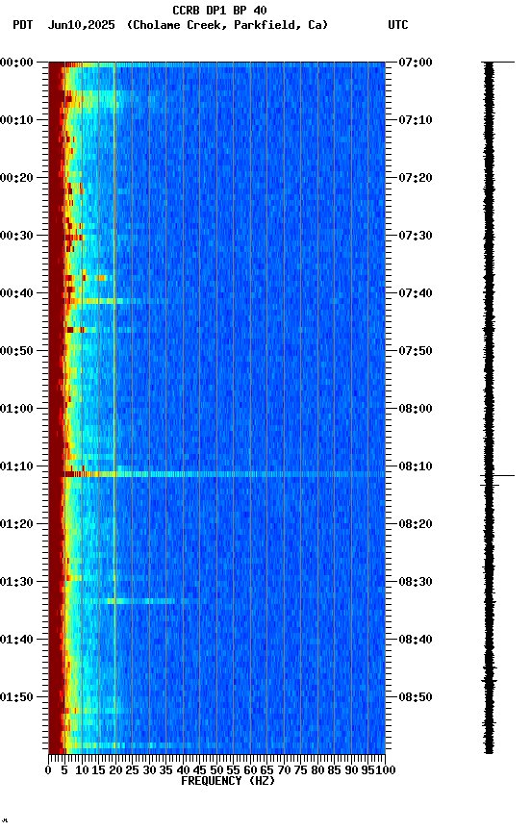Click the UTC time label 08:10

(416, 466)
